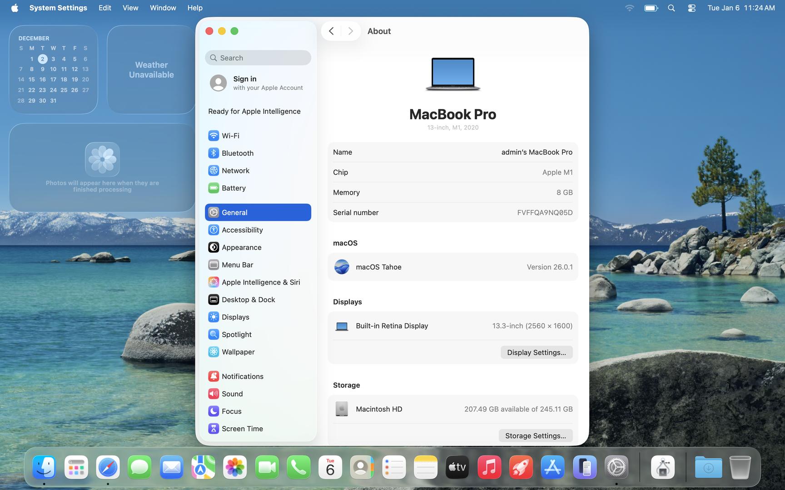The width and height of the screenshot is (785, 490).
Task: Click the macOS Tahoe version row
Action: (x=452, y=267)
